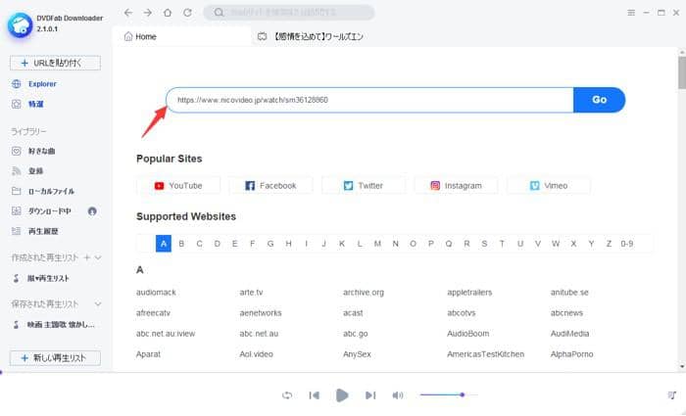
Task: Select letter Z in alphabet index
Action: point(609,244)
